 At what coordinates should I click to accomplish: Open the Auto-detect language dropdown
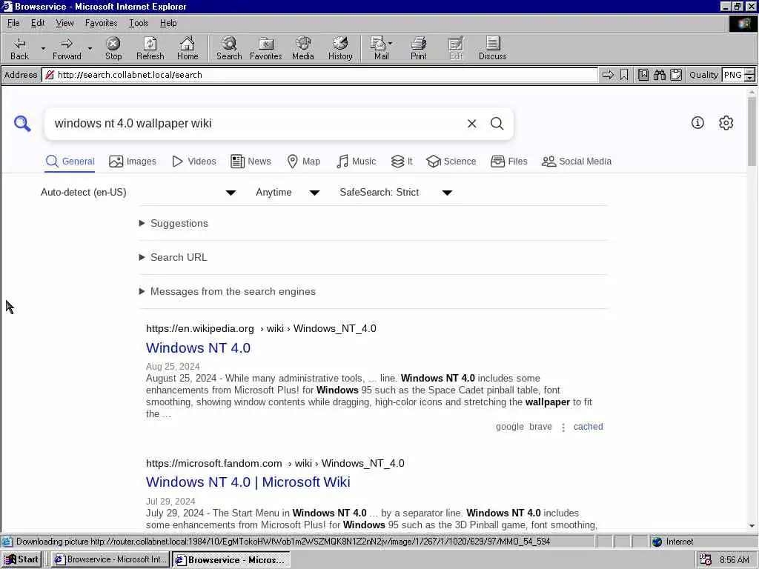(139, 193)
